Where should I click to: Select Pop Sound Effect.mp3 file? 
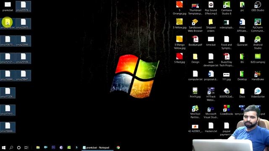click(211, 8)
